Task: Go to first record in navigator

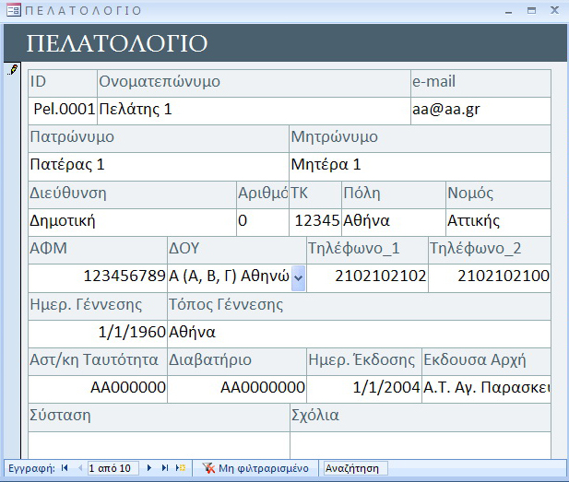Action: click(65, 468)
